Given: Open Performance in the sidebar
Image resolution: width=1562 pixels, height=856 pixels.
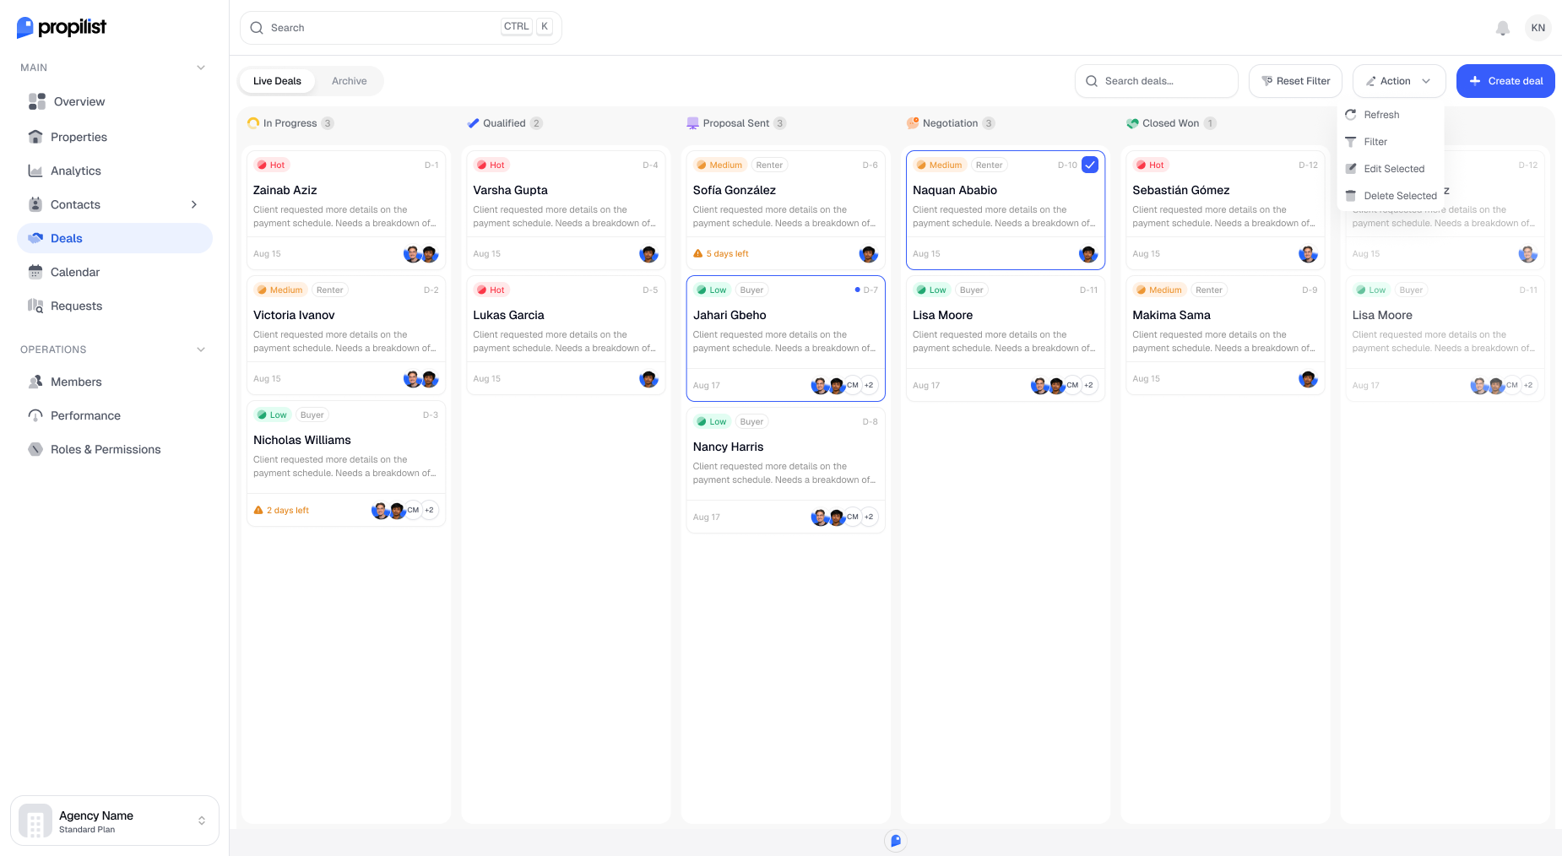Looking at the screenshot, I should 85,415.
